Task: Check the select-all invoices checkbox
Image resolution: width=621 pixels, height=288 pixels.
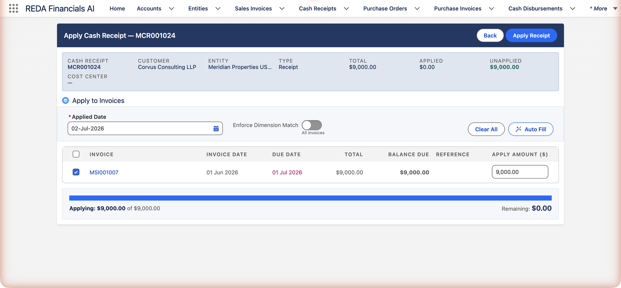Action: (76, 154)
